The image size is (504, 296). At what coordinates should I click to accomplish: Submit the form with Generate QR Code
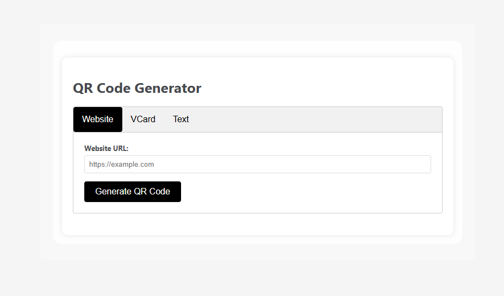pos(133,192)
